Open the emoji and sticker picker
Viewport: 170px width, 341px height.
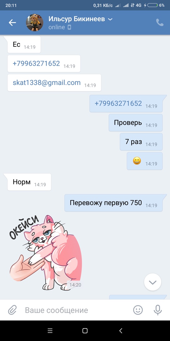pos(138,310)
